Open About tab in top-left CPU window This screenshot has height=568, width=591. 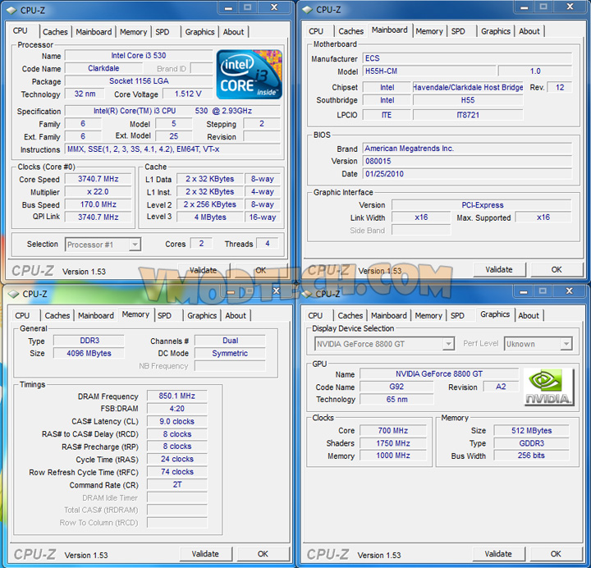[x=233, y=32]
